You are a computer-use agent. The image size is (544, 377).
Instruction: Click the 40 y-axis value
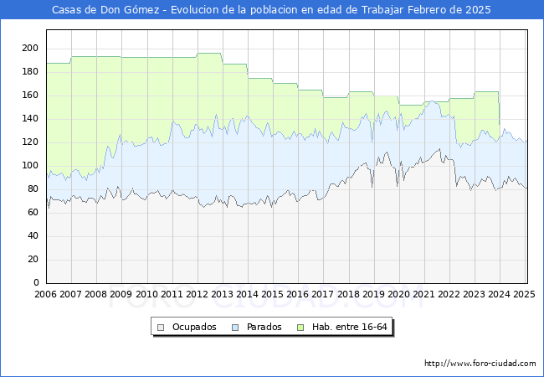(33, 236)
